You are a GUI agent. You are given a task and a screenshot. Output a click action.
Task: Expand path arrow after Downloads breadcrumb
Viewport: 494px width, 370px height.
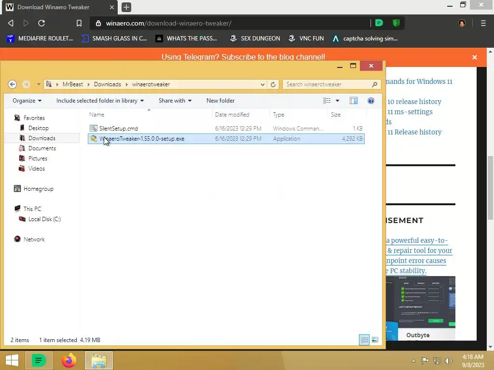coord(127,84)
